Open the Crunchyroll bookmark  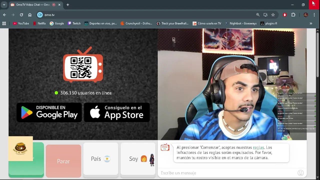point(136,23)
